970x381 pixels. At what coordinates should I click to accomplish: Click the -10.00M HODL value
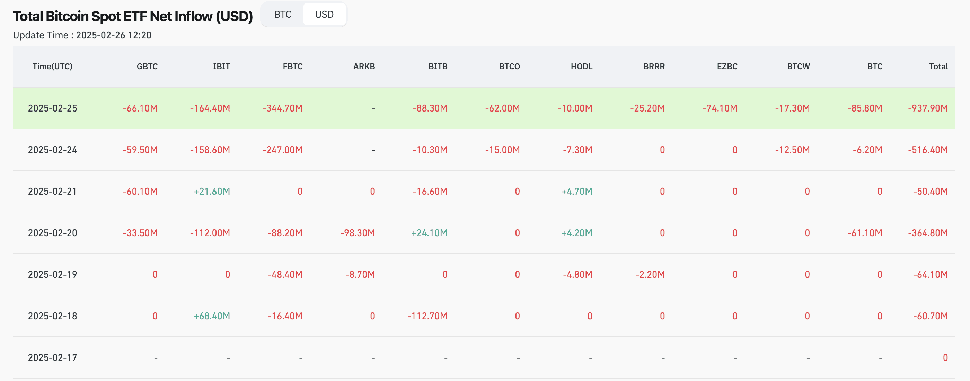[575, 108]
